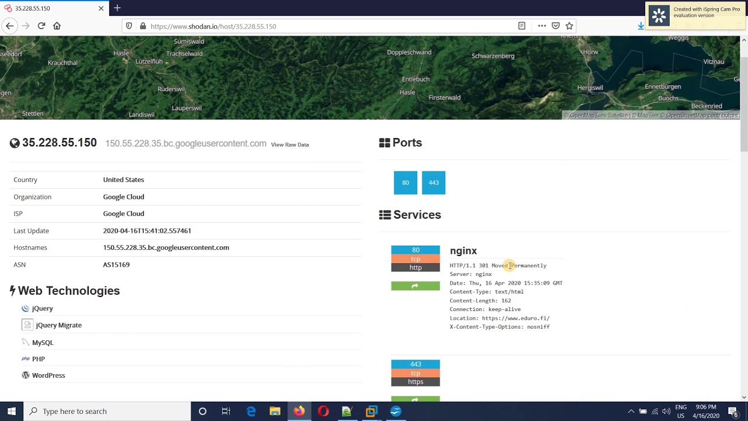Screen dimensions: 748x421
Task: Click the Google Cloud organization value
Action: click(x=123, y=196)
